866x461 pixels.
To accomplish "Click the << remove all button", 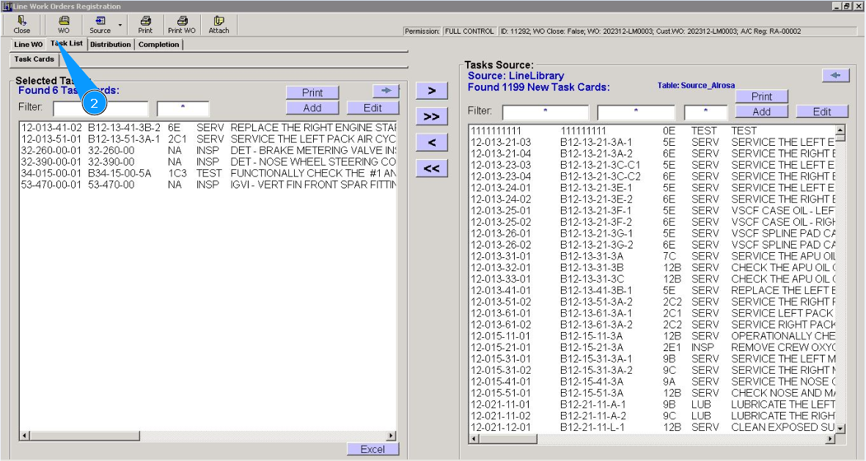I will pyautogui.click(x=431, y=169).
